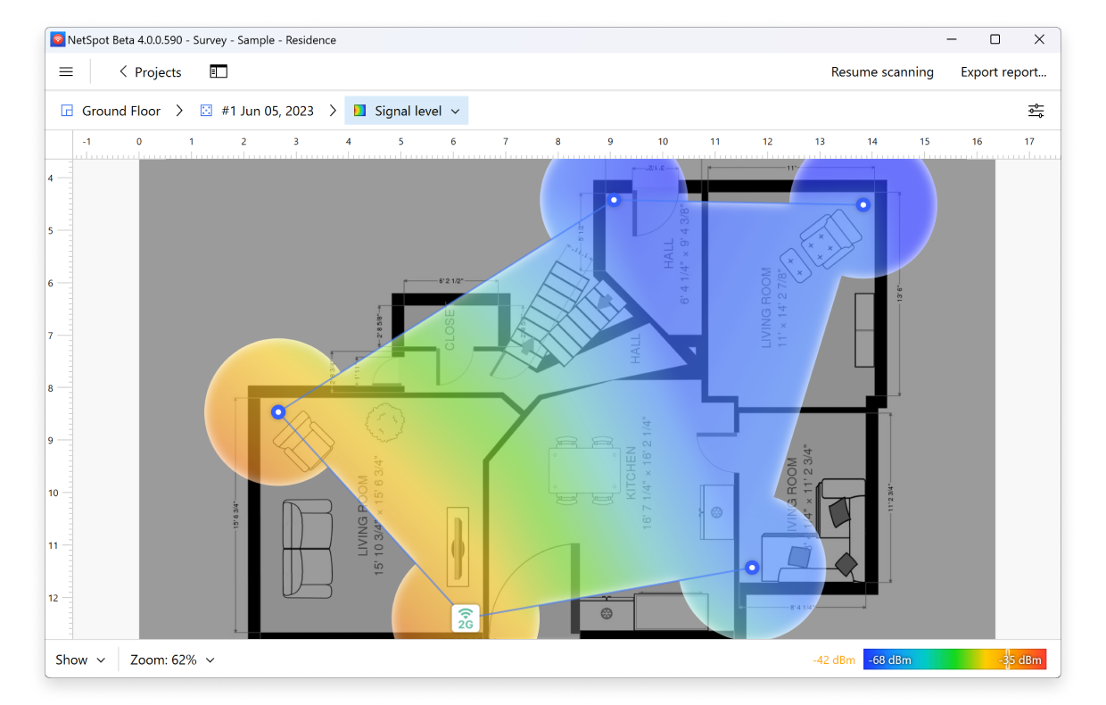Image resolution: width=1106 pixels, height=705 pixels.
Task: Click the Signal level heatmap color icon
Action: click(x=359, y=111)
